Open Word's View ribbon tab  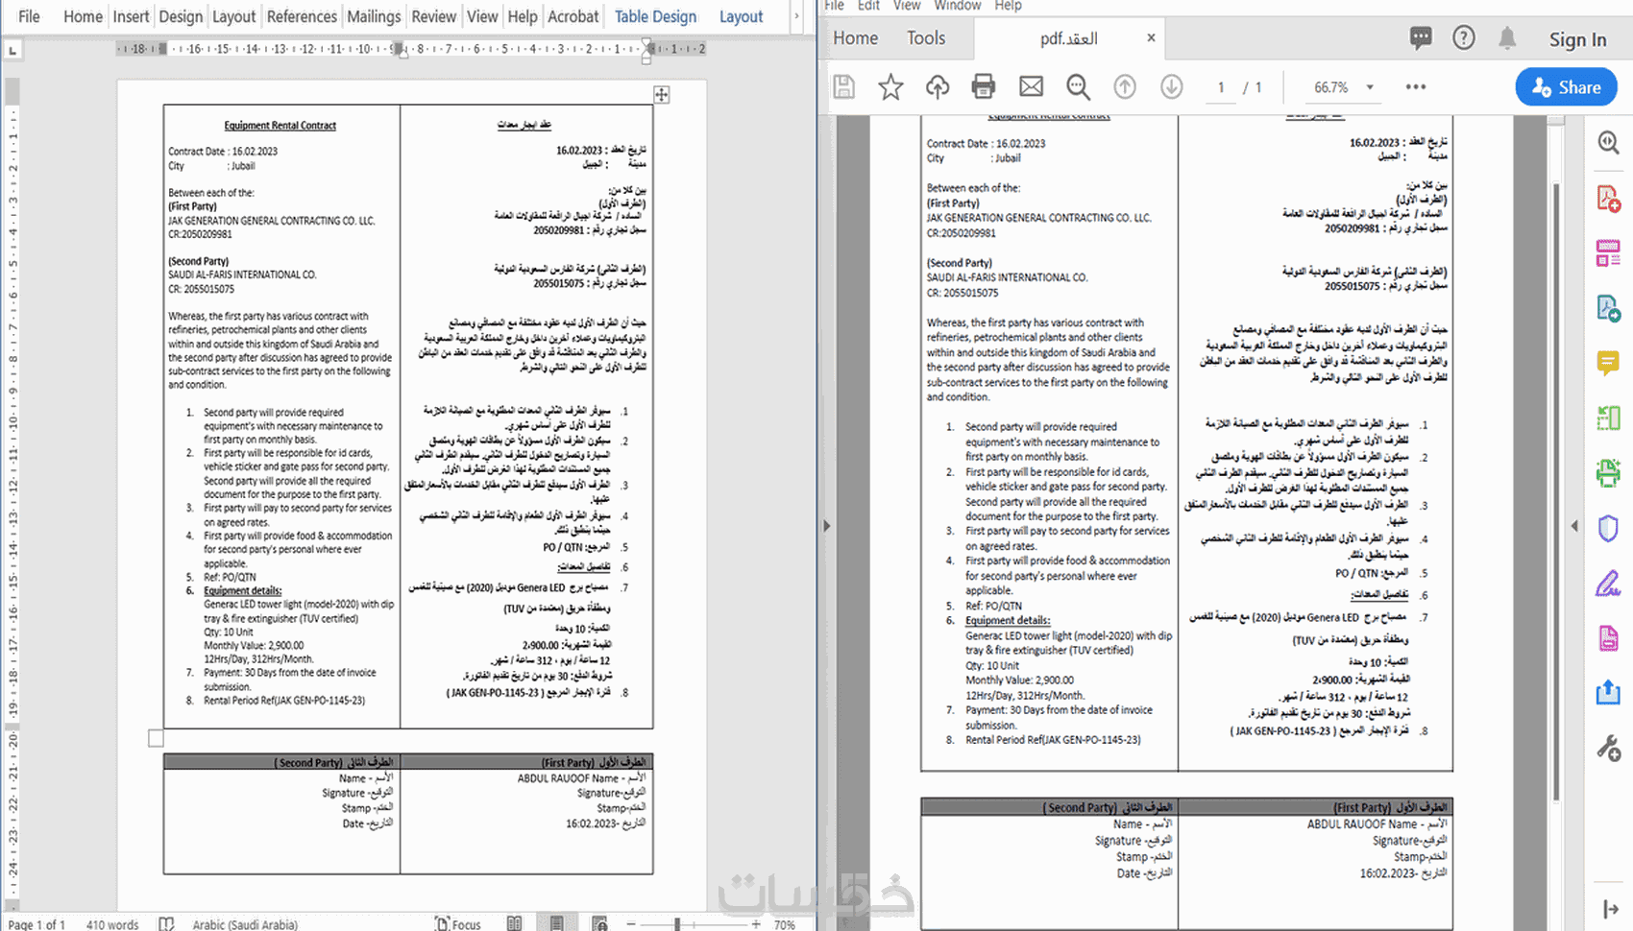point(482,16)
